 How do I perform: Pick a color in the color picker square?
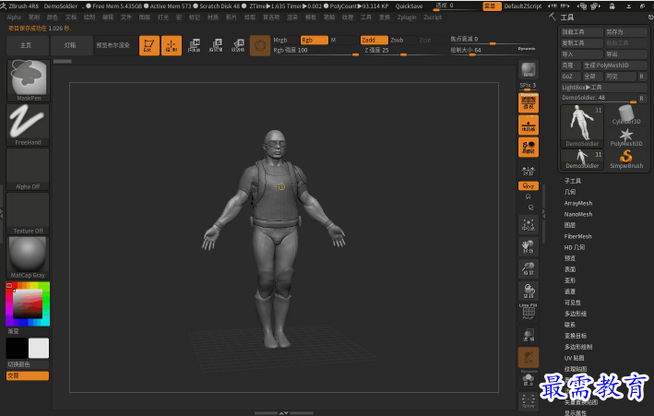(27, 303)
